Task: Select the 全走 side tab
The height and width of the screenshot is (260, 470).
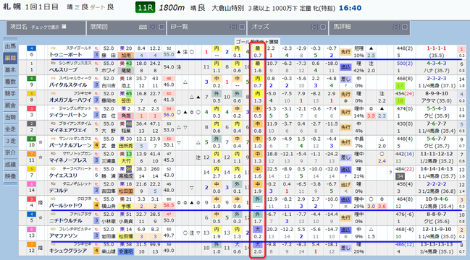Action: [10, 129]
